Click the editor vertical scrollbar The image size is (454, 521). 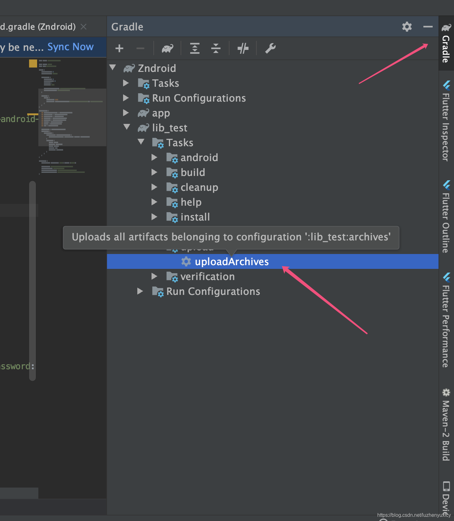tap(32, 281)
